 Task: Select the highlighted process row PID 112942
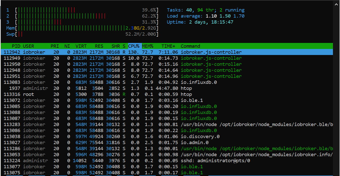167,52
